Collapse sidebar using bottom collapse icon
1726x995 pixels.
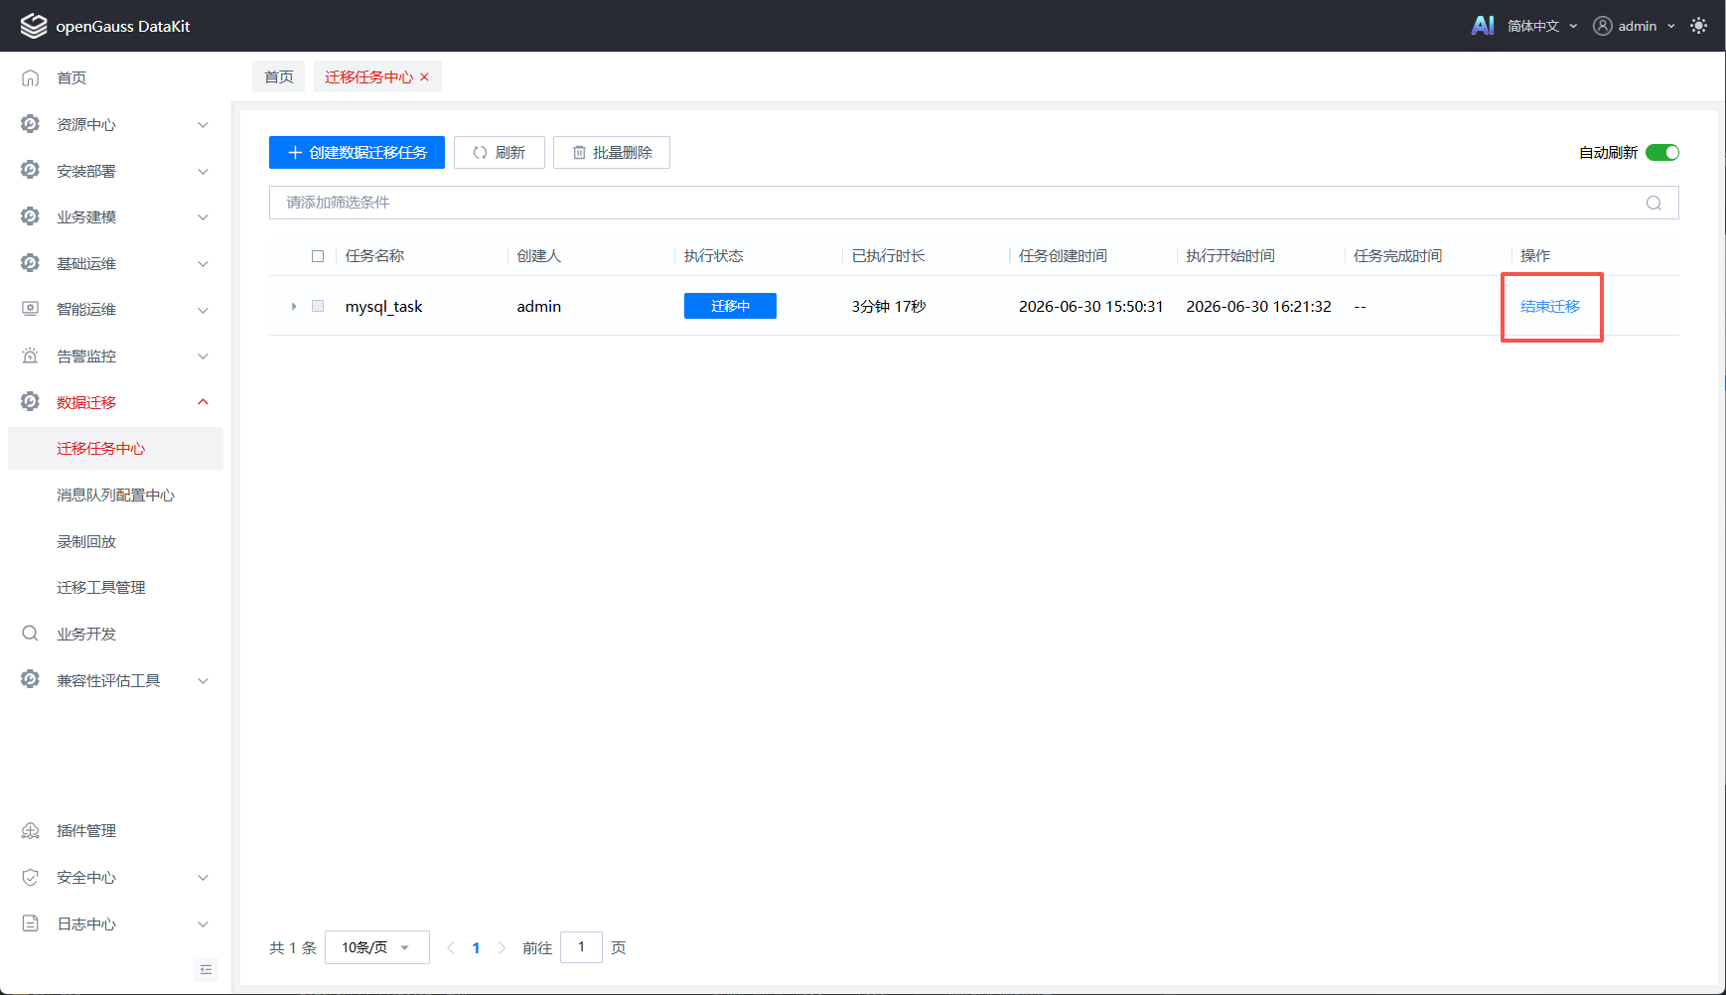point(206,969)
